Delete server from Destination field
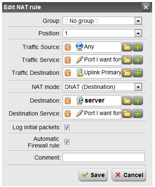155x187 pixels. (x=68, y=101)
